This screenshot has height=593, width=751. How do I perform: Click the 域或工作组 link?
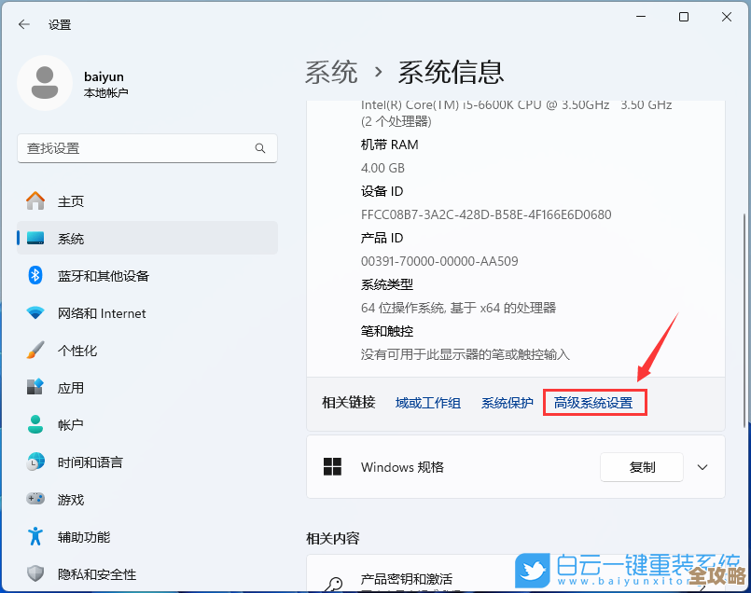click(427, 402)
